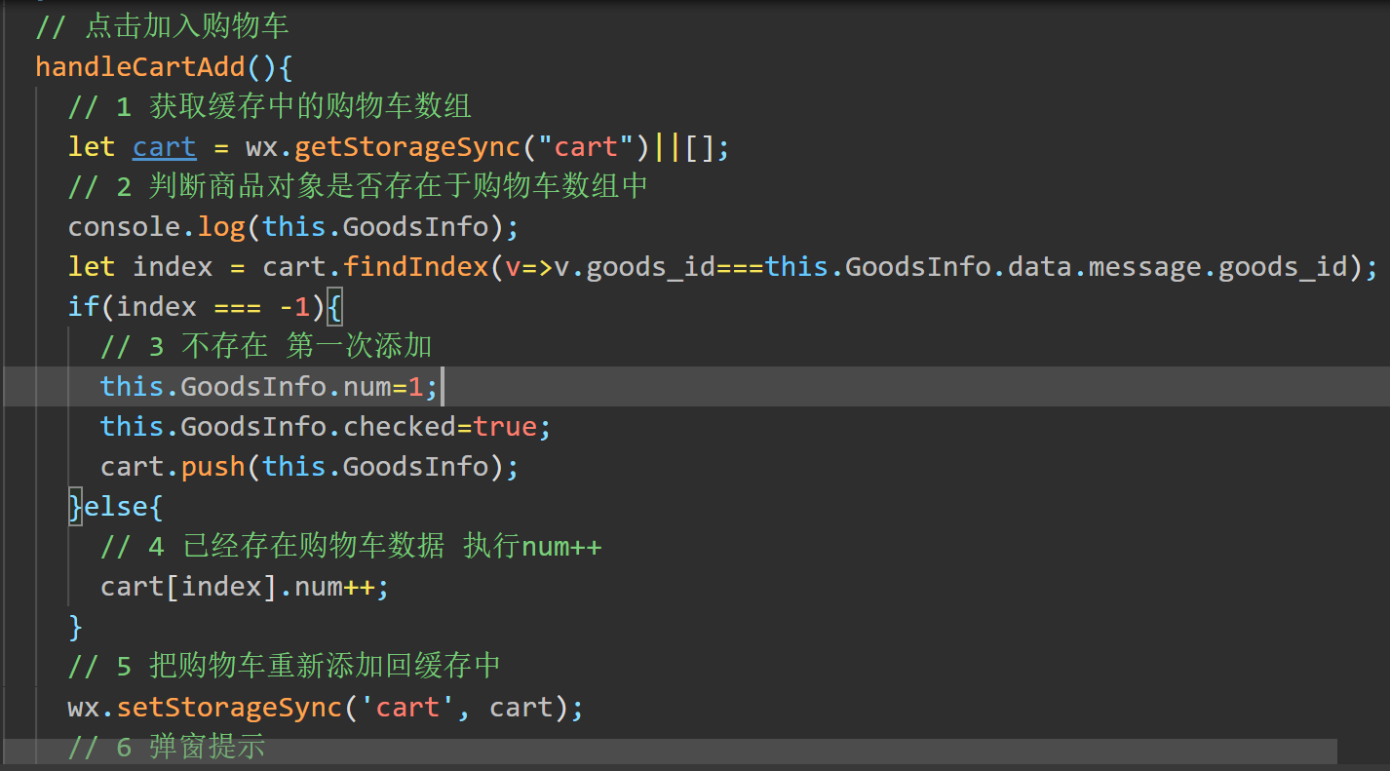Click comment "// 1 获取缓存中的购物车数组"

270,107
